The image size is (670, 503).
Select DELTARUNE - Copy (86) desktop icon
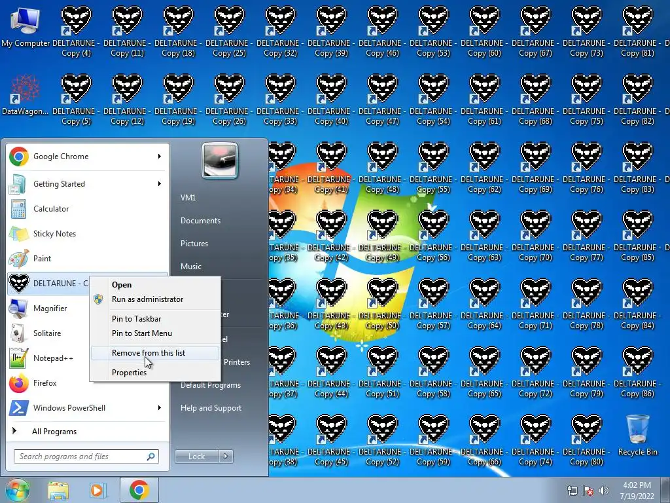(637, 373)
